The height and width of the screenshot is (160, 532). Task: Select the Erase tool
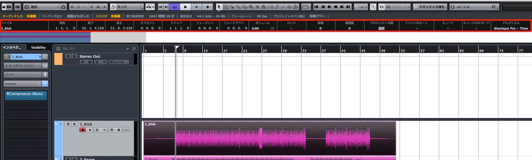click(245, 7)
